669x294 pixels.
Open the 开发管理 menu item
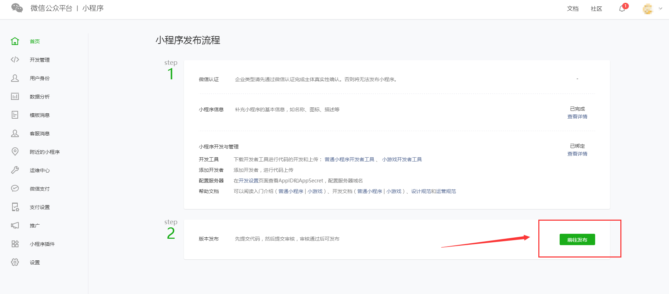tap(40, 60)
